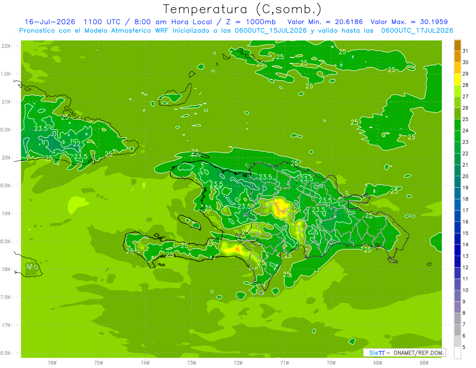Click the "Valor Min. = 20.6186" value
This screenshot has width=476, height=368.
pyautogui.click(x=325, y=22)
